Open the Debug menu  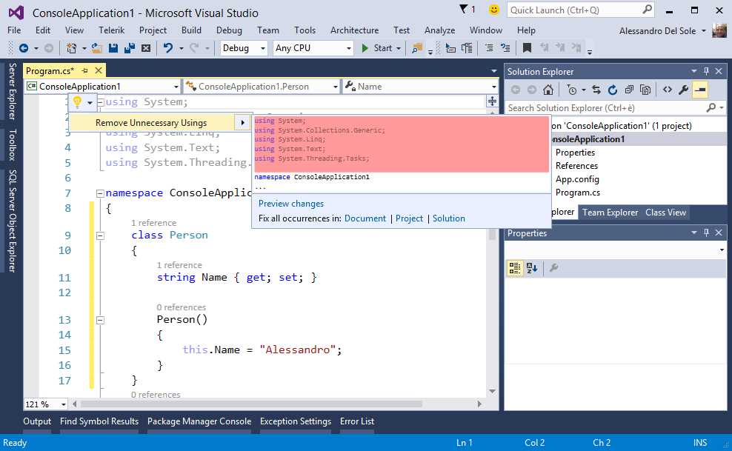click(229, 30)
